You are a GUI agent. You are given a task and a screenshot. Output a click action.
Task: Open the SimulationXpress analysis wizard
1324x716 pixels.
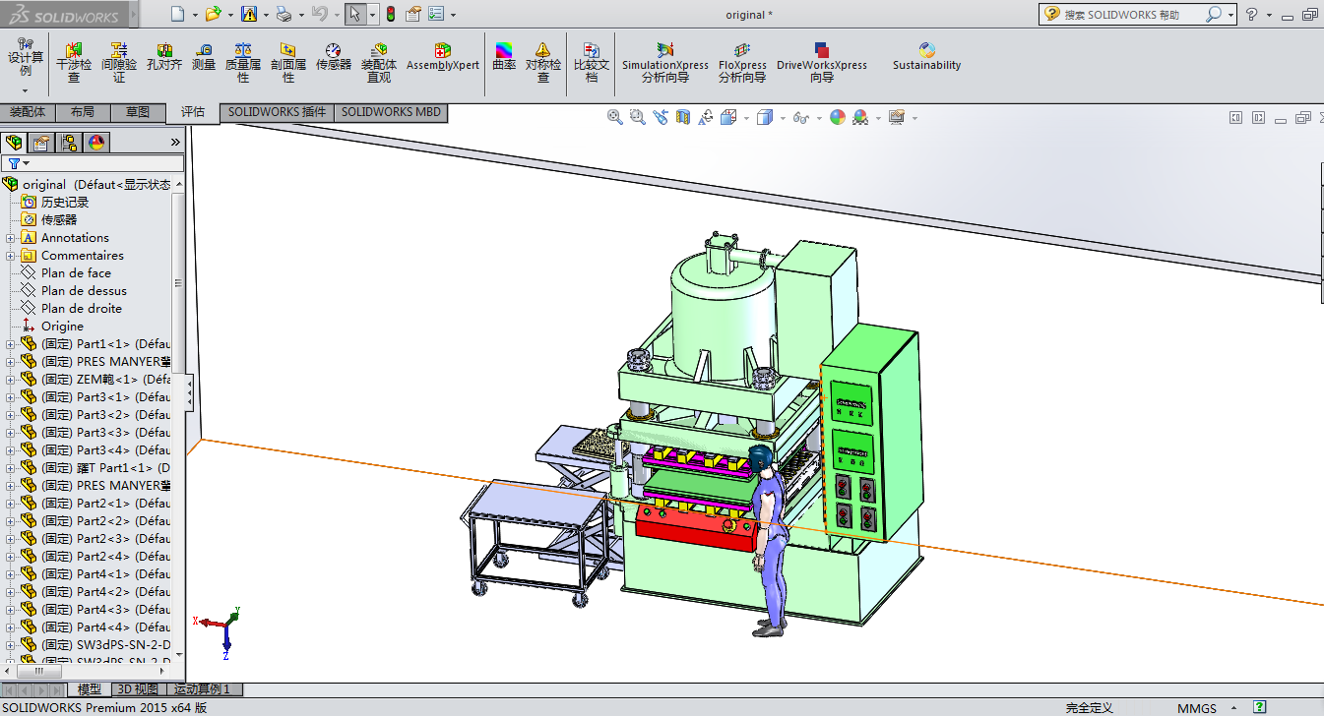(664, 62)
